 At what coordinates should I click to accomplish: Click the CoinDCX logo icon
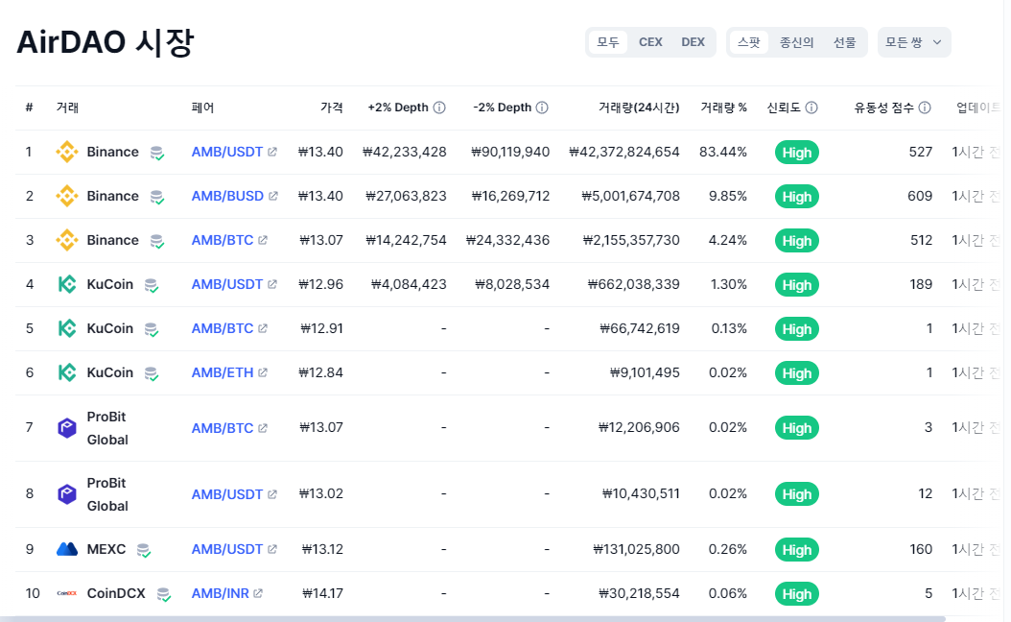click(x=67, y=593)
